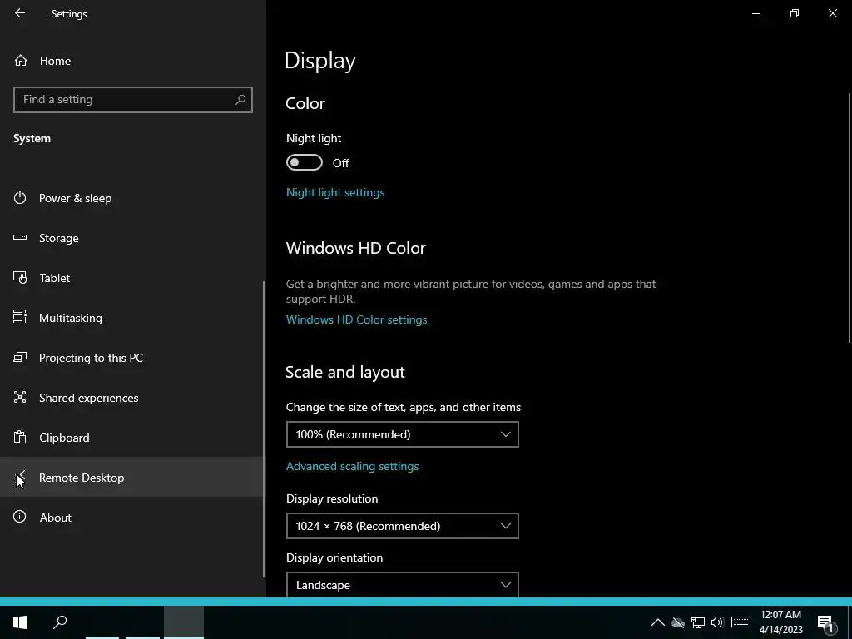Open the Action Center notifications icon
852x639 pixels.
pyautogui.click(x=826, y=623)
